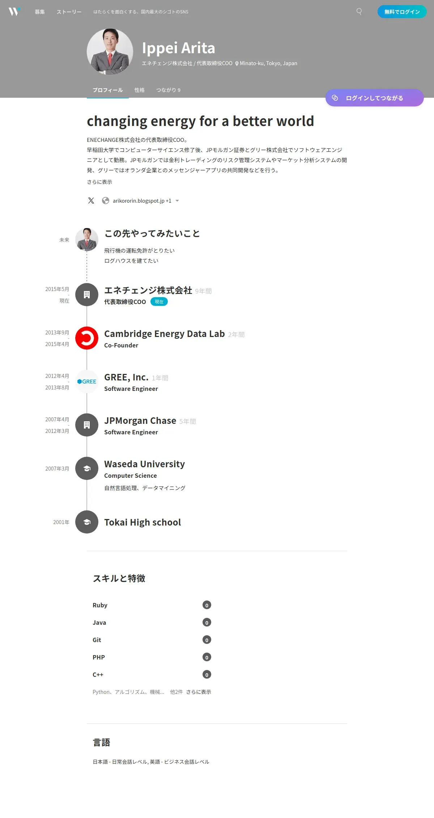Click the Ruby skill endorsement count
Viewport: 434px width, 818px height.
[207, 605]
